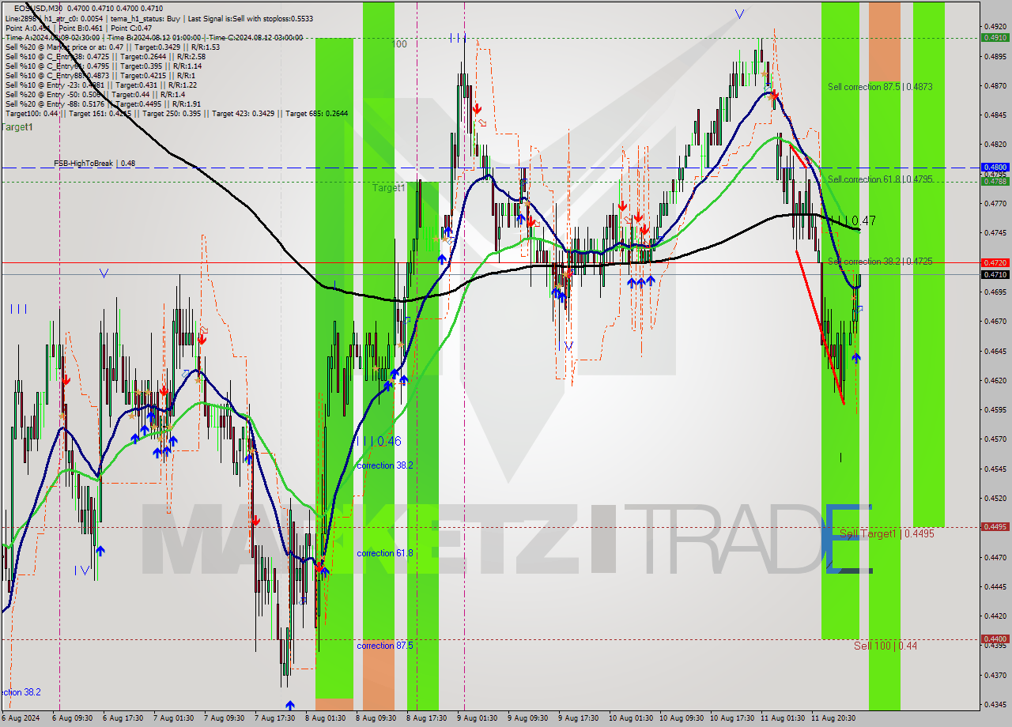Click the red 0.4400 price tag on the axis
Image resolution: width=1012 pixels, height=727 pixels.
pyautogui.click(x=995, y=639)
